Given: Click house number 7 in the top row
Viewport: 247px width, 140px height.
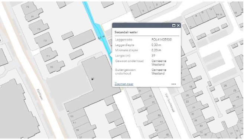Looking at the screenshot, I should coord(150,7).
